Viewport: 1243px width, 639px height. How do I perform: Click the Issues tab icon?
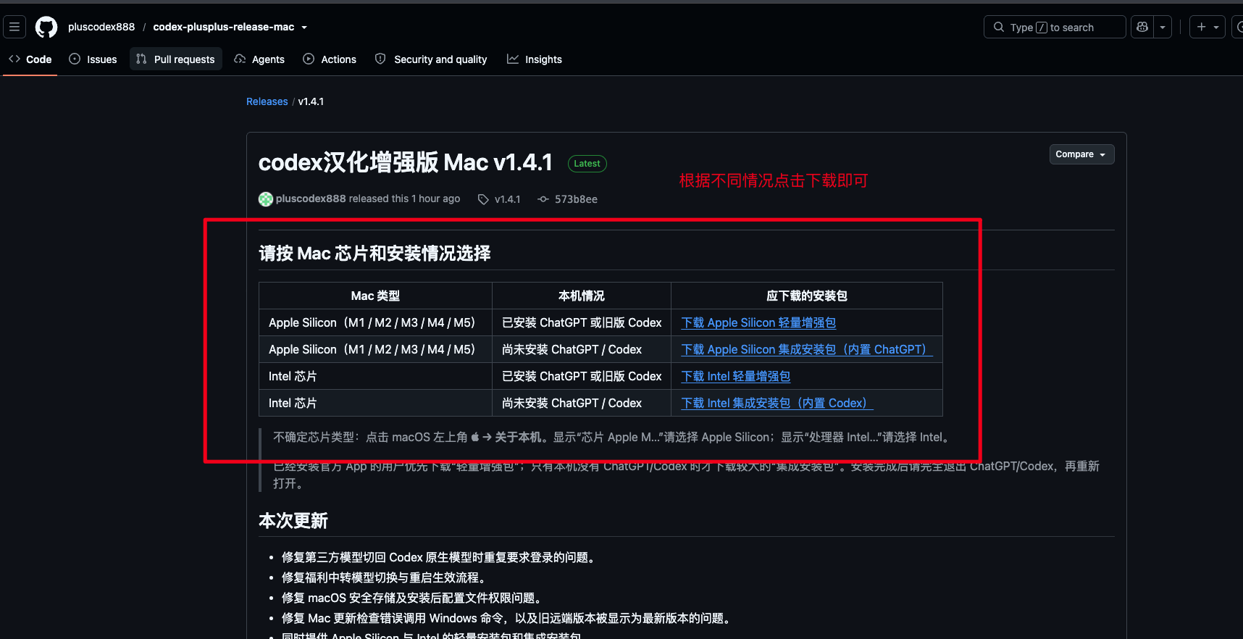tap(75, 59)
